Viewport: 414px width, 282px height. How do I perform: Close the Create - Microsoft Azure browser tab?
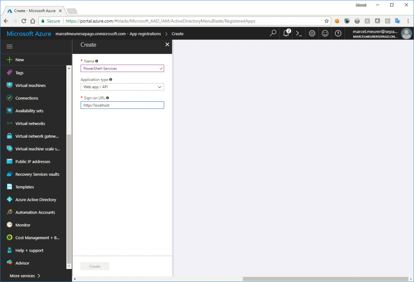click(60, 11)
